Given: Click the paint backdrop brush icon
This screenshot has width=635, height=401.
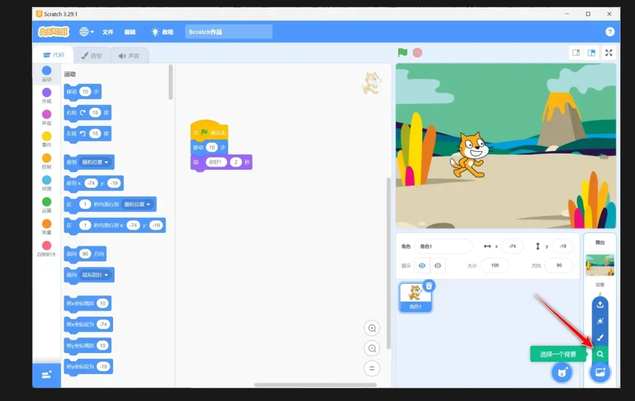Looking at the screenshot, I should click(x=600, y=337).
